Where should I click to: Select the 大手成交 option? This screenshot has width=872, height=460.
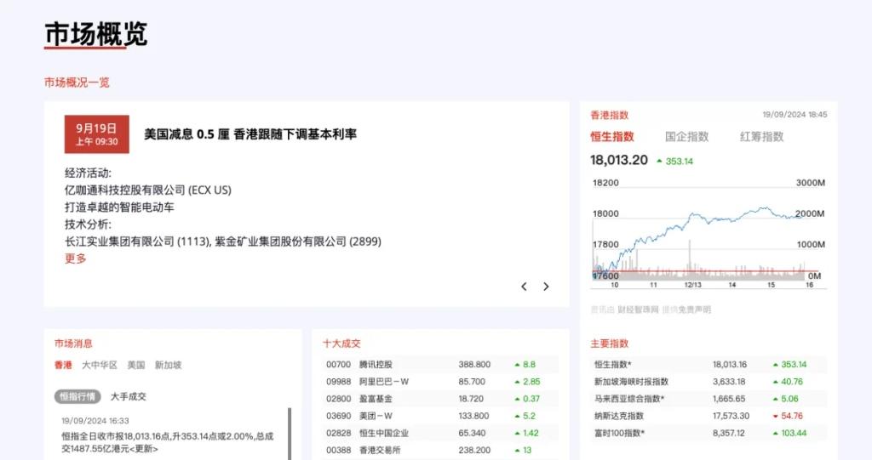(129, 396)
